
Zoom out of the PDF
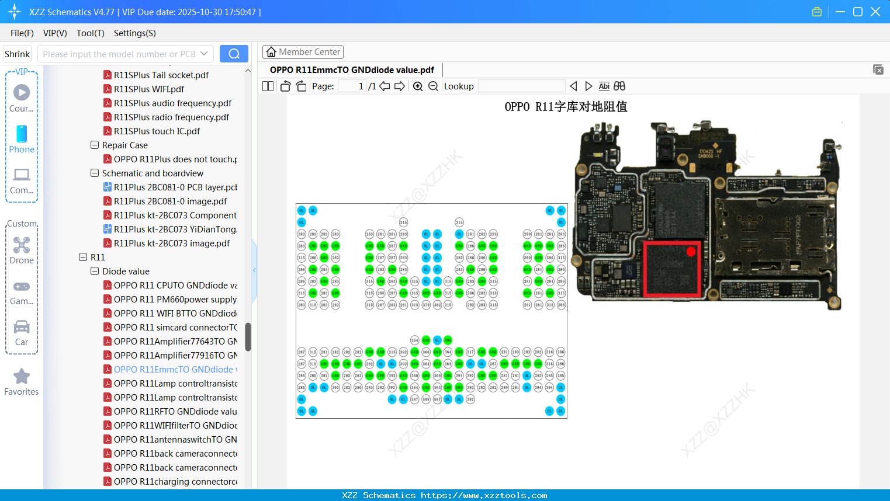pos(433,86)
